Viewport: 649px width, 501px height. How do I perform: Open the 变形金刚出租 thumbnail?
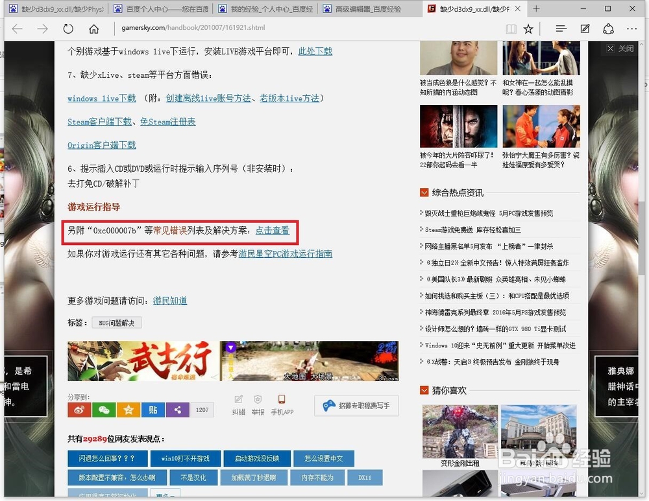pyautogui.click(x=460, y=432)
